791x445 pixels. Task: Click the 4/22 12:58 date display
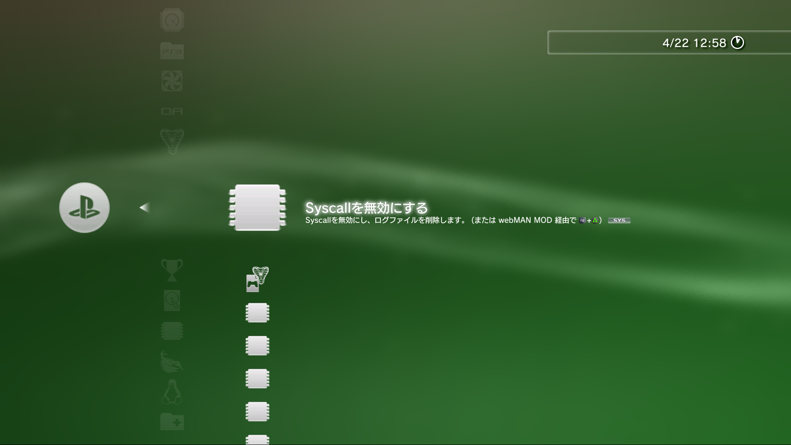(694, 43)
